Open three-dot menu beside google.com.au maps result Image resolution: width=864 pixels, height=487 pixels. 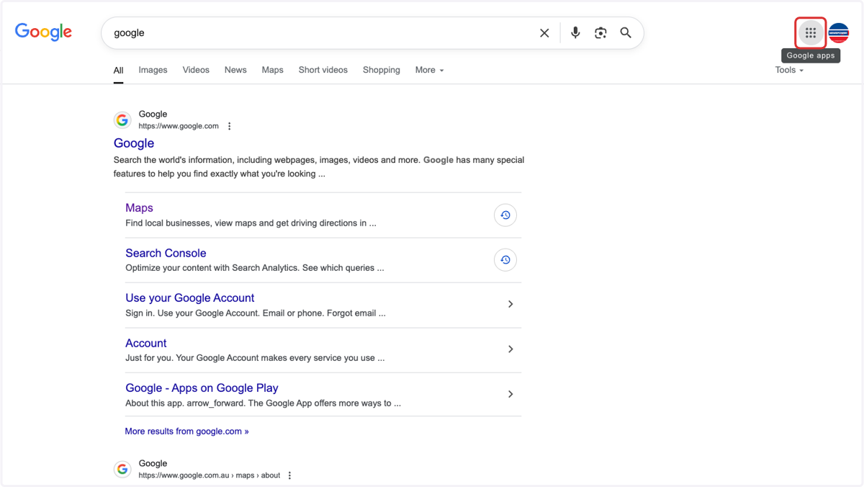click(x=290, y=475)
